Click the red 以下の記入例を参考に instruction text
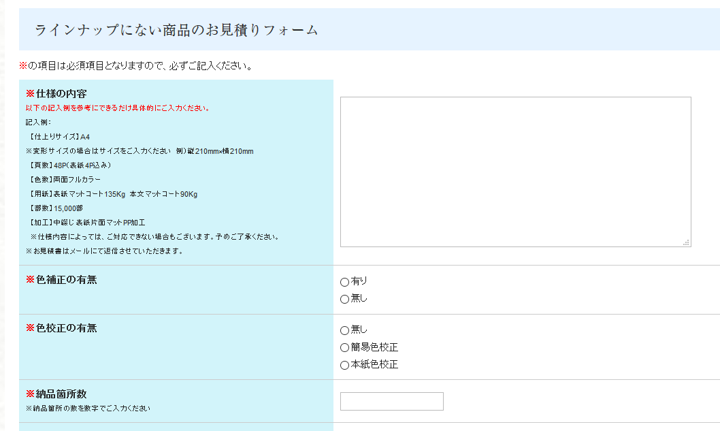 (118, 108)
